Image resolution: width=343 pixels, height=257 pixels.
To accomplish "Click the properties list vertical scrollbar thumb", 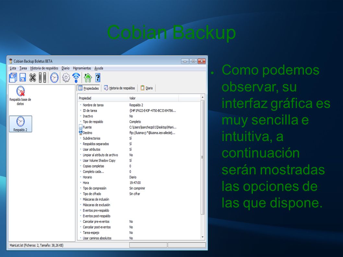I will pos(202,157).
